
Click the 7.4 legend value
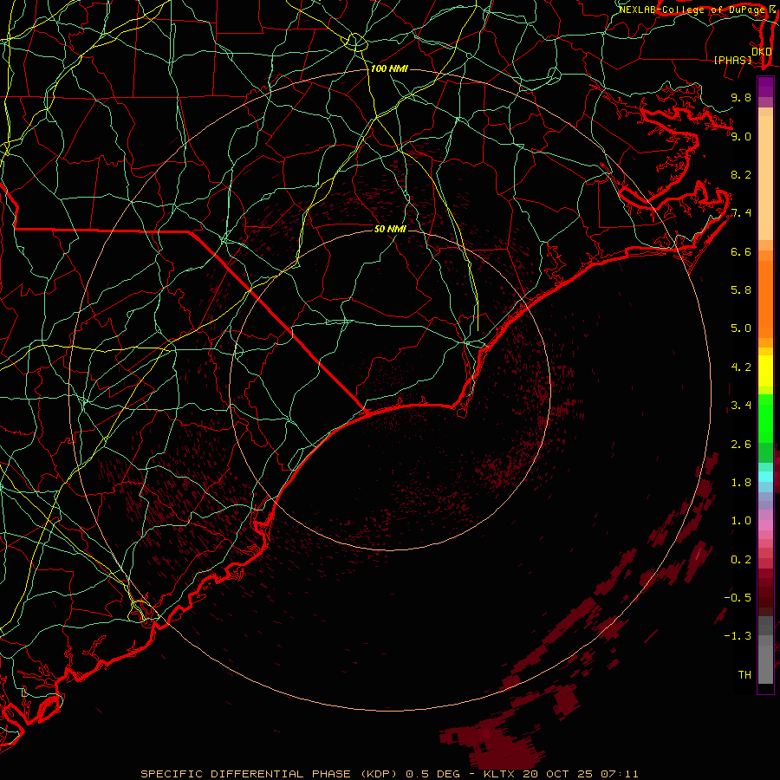tap(741, 213)
